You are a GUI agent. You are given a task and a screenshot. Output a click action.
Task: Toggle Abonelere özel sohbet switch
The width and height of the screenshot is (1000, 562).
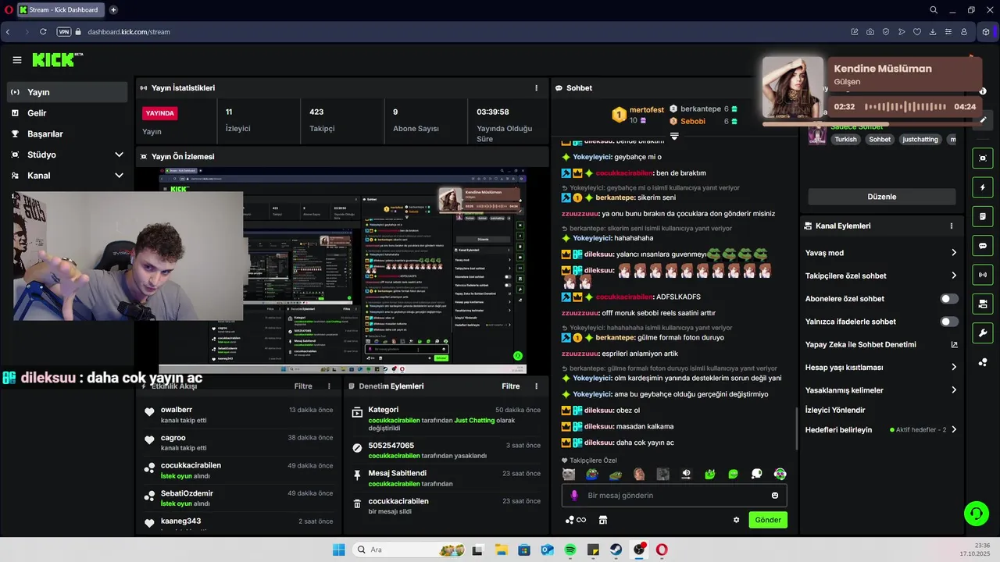point(949,299)
